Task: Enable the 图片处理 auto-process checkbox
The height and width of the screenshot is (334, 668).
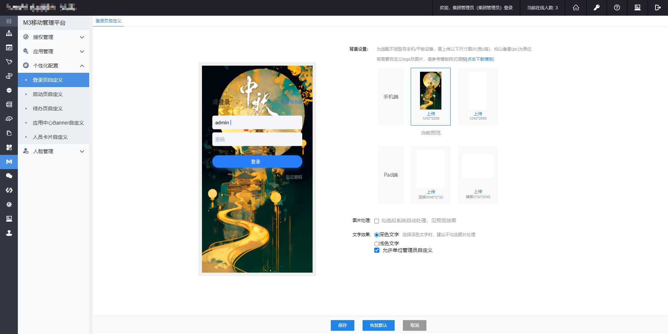Action: pos(376,221)
